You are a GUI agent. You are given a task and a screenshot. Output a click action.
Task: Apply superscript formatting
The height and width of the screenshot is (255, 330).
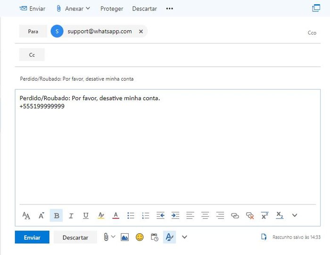tap(264, 216)
